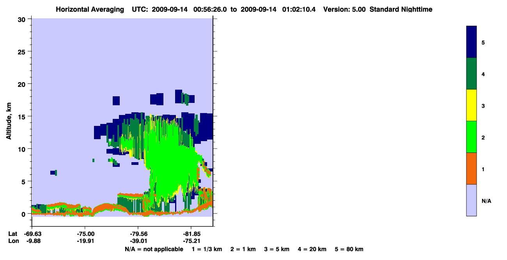Click the y-axis tick label 10
This screenshot has width=507, height=260.
(x=23, y=149)
